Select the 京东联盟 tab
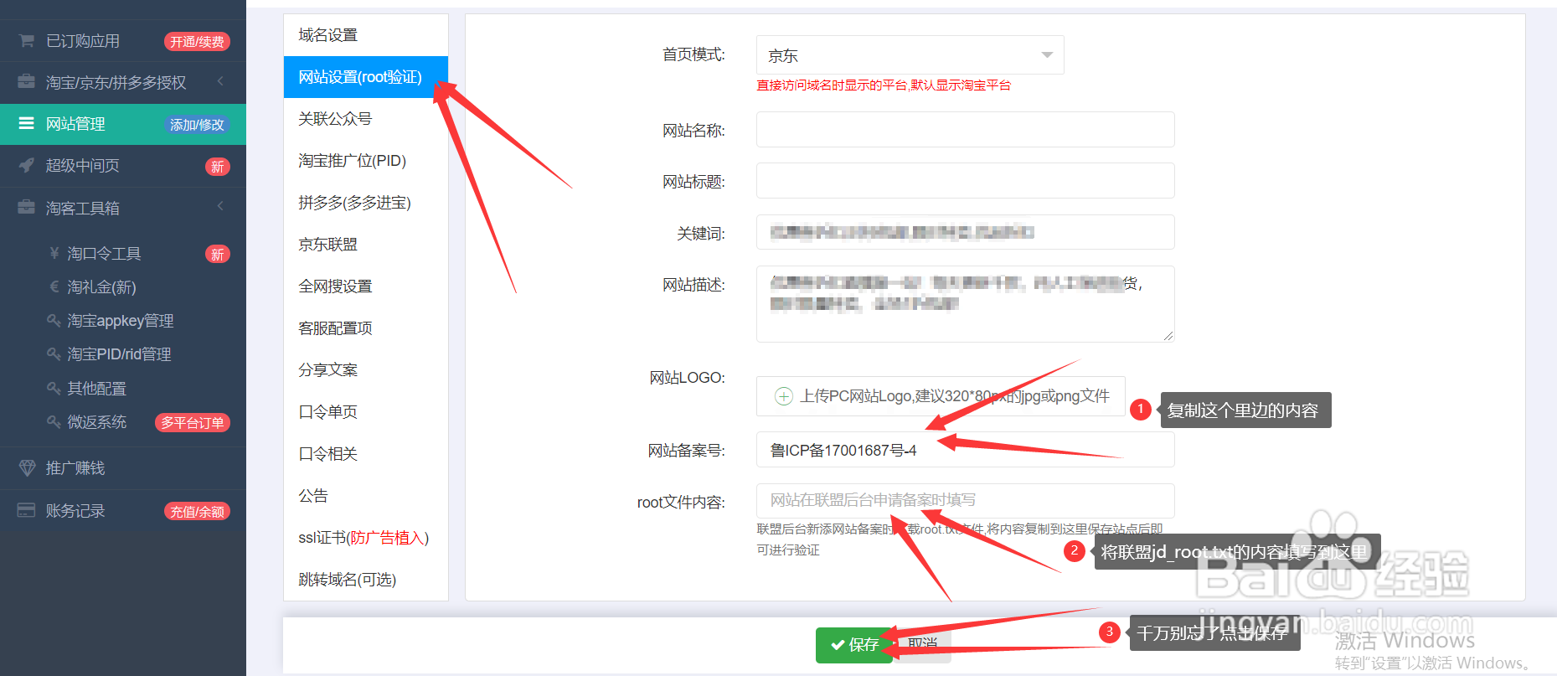The height and width of the screenshot is (676, 1557). (x=366, y=245)
